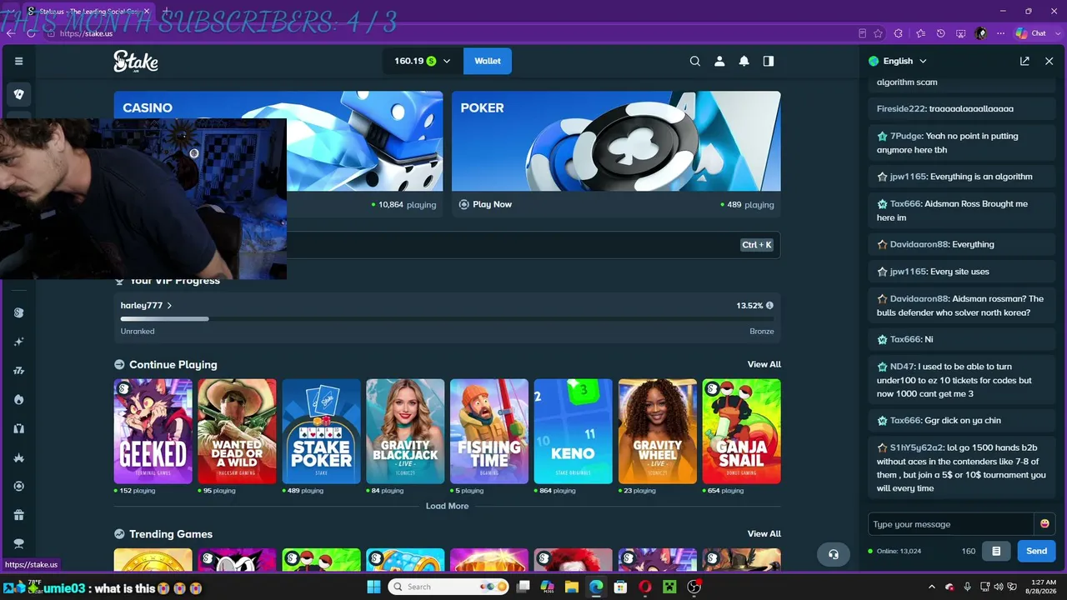
Task: Open the Stake hamburger menu
Action: 18,61
